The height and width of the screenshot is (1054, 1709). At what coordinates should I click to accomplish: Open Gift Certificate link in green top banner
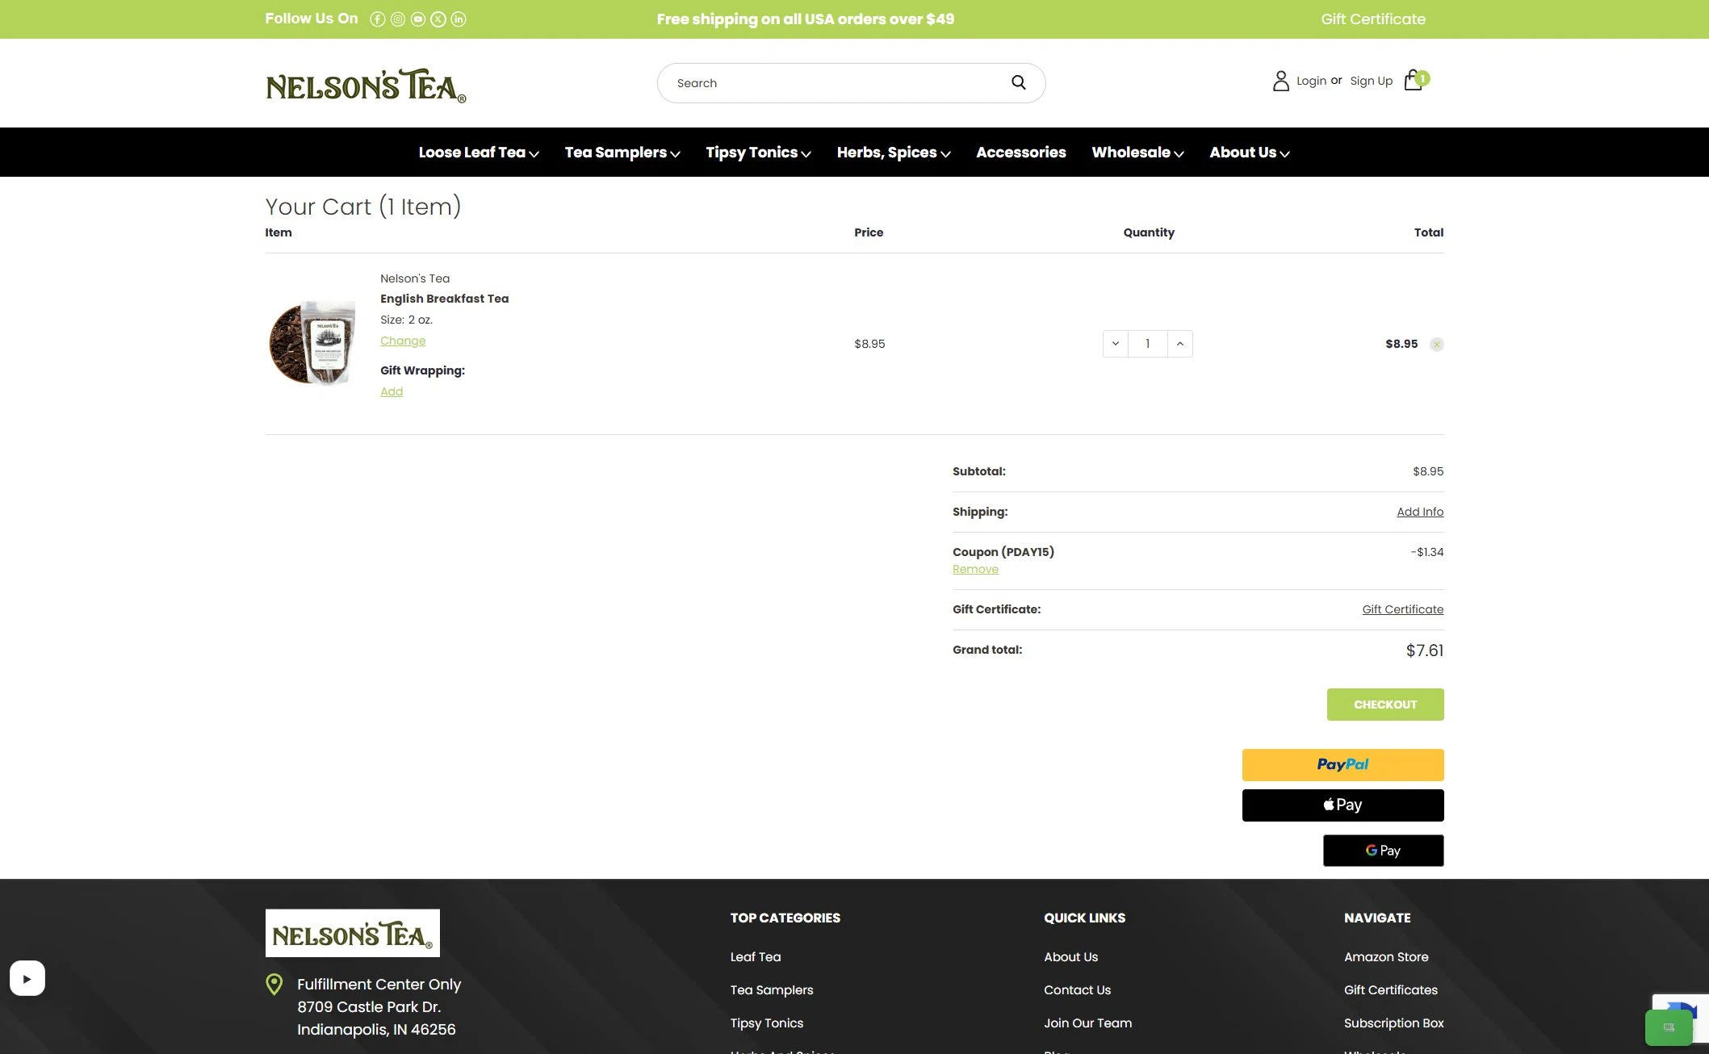pyautogui.click(x=1373, y=19)
